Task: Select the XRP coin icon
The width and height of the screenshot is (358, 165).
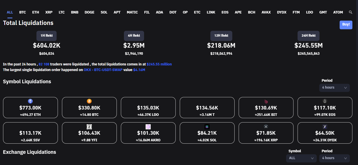Action: (266, 127)
